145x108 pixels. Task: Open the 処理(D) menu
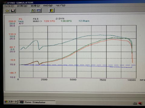[35, 6]
